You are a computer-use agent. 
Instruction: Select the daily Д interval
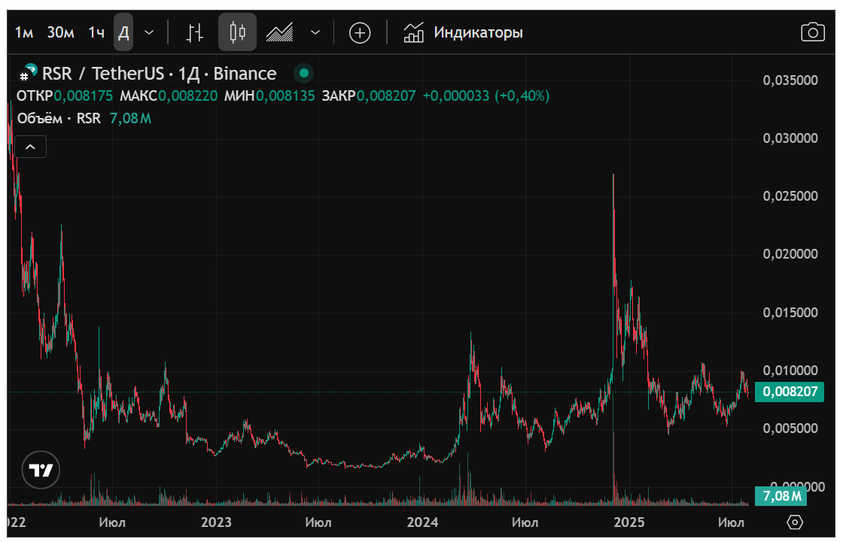click(x=123, y=33)
